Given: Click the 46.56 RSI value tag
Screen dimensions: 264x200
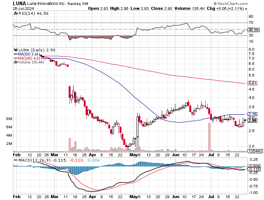Looking at the screenshot, I should (x=253, y=30).
